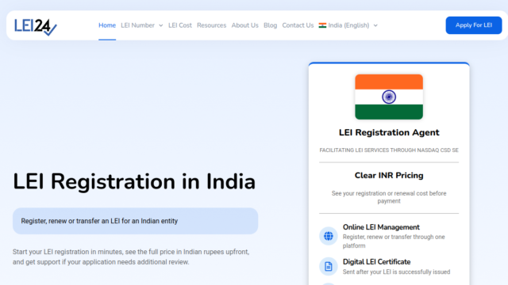This screenshot has height=285, width=508.
Task: Click the large India flag image
Action: tap(389, 97)
